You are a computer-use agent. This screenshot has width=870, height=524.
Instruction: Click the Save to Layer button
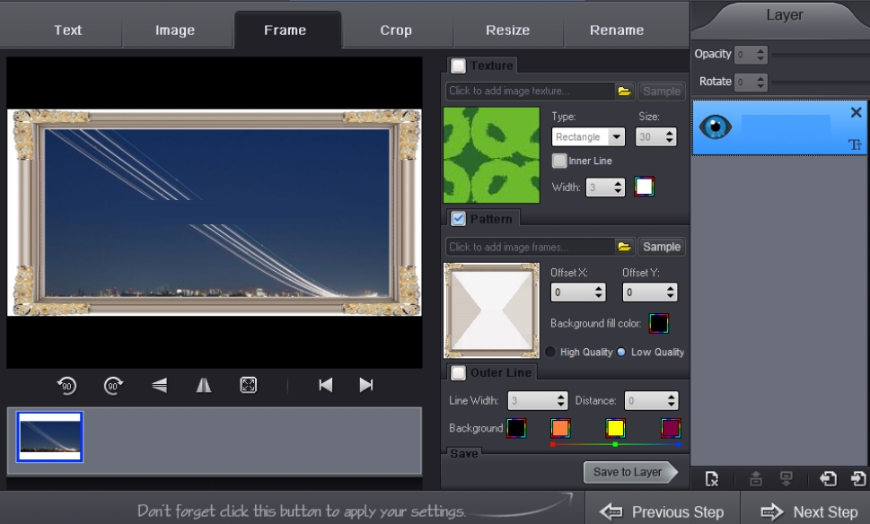tap(628, 472)
